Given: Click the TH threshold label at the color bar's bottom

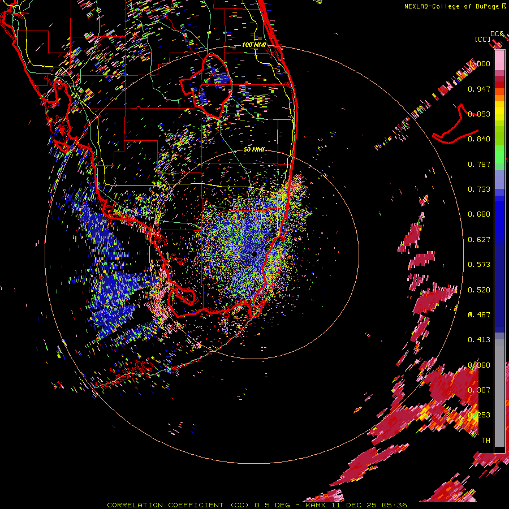Looking at the screenshot, I should coord(486,441).
